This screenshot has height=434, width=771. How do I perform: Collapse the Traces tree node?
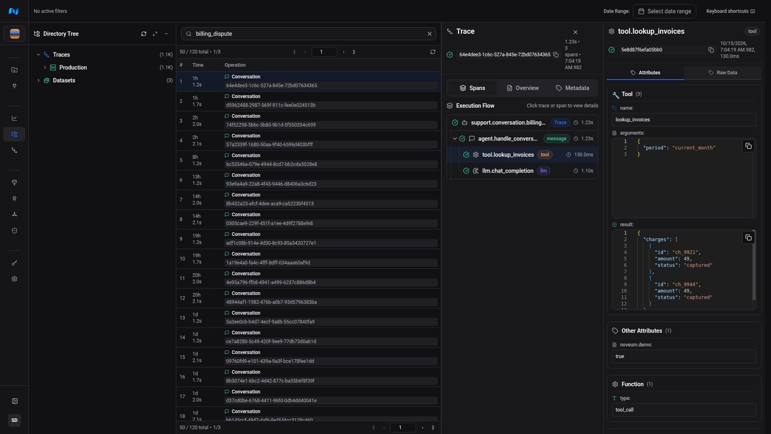click(x=39, y=55)
